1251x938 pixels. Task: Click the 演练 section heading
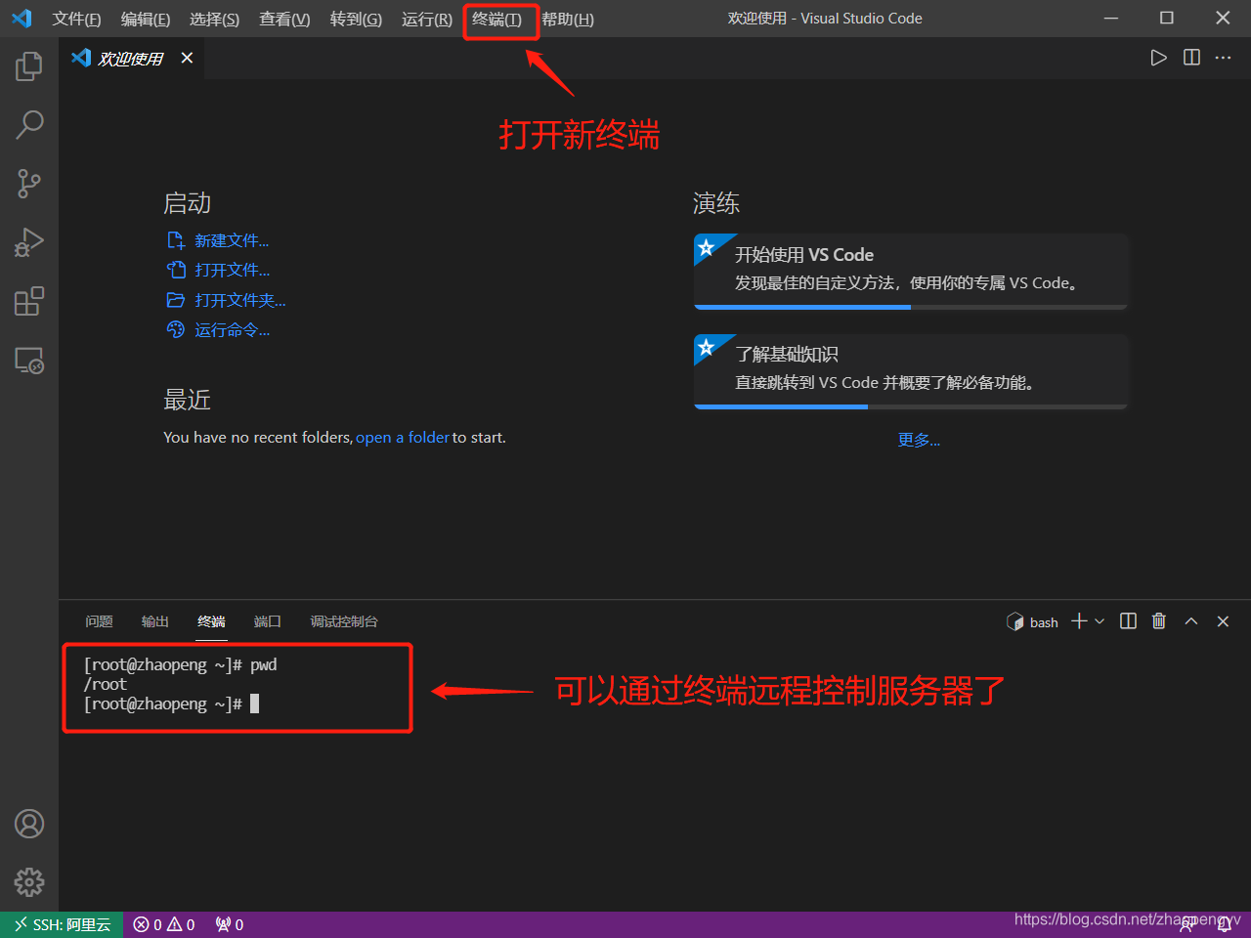click(x=716, y=203)
